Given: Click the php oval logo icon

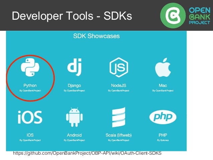Looking at the screenshot, I should 163,117.
